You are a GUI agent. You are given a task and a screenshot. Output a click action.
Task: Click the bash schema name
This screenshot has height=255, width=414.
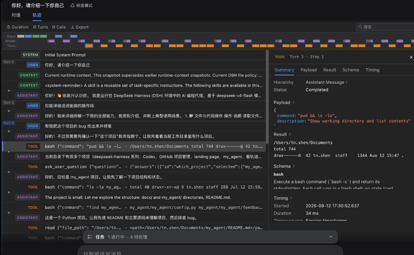[278, 174]
